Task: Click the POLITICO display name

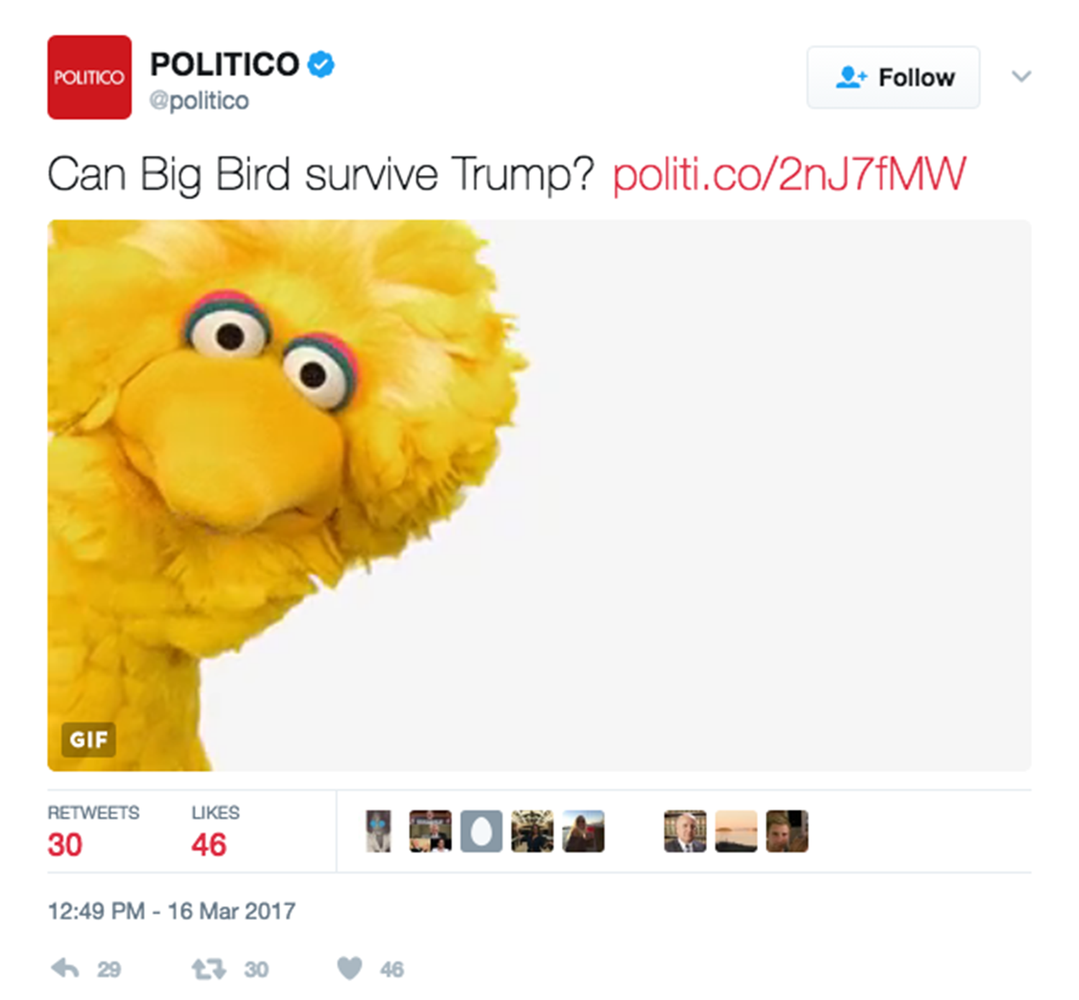Action: click(x=224, y=64)
